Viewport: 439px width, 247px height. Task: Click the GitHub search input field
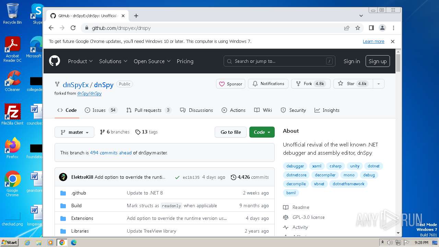(x=279, y=61)
